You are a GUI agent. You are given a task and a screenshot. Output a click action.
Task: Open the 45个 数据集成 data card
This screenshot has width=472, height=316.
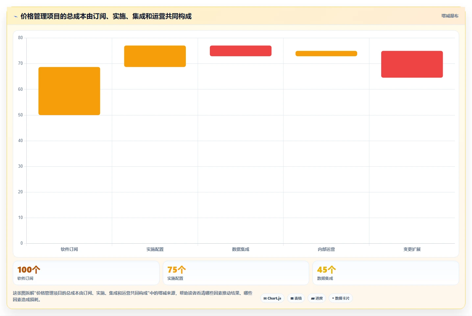(x=386, y=273)
